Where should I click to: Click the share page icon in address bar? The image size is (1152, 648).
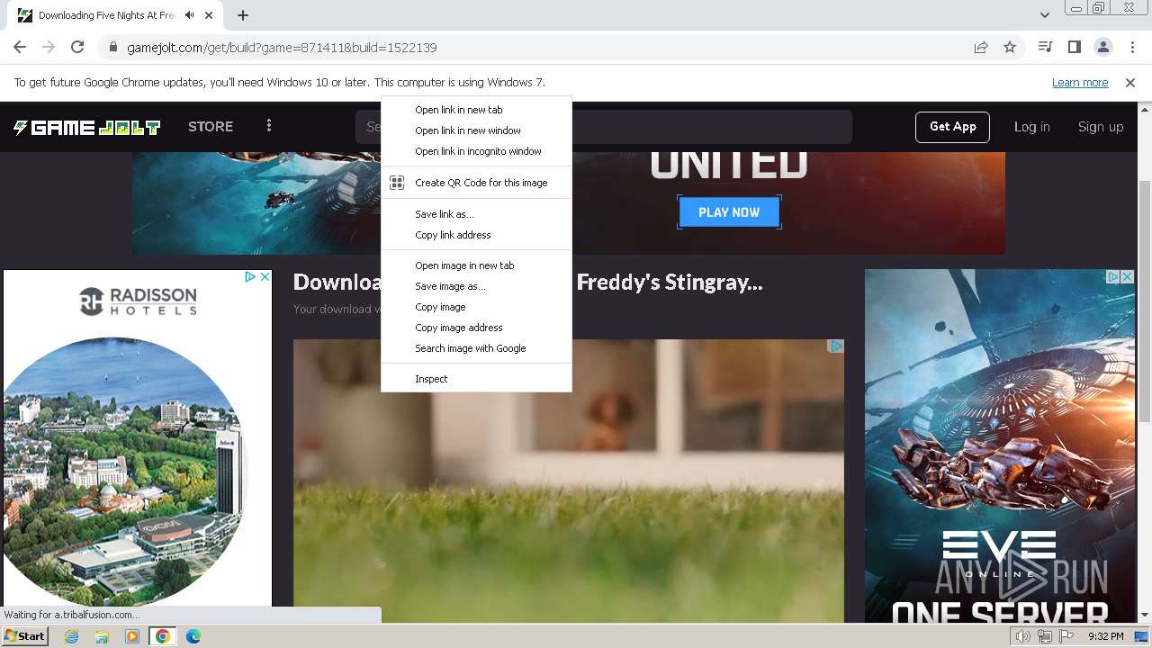981,48
